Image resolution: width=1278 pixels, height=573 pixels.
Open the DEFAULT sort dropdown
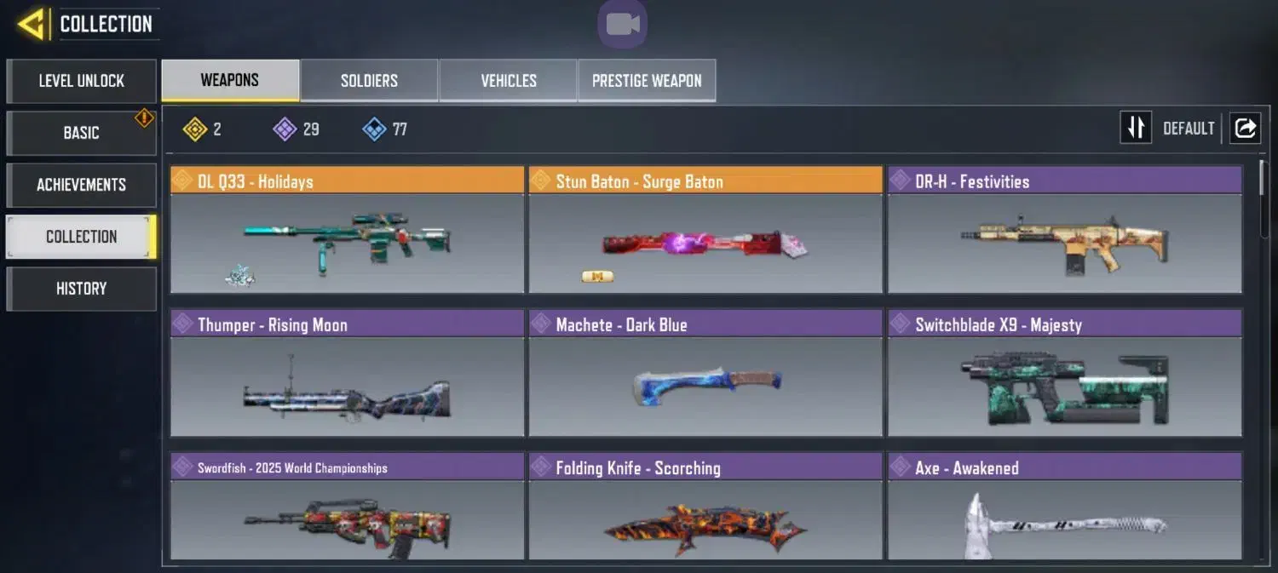point(1189,129)
